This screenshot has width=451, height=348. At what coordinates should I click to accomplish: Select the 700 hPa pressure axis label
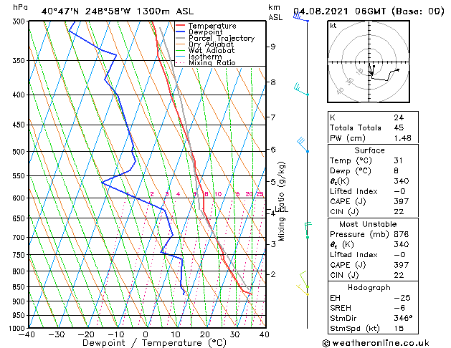[x=20, y=238]
